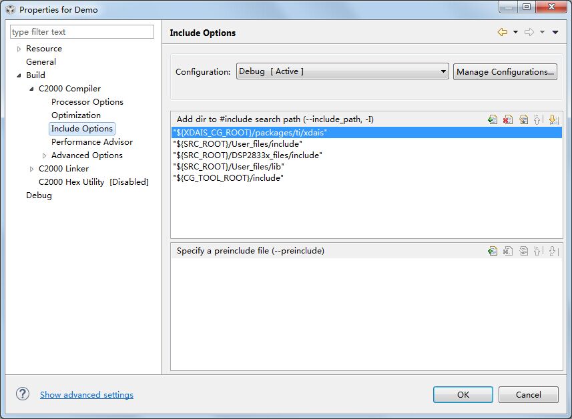
Task: Delete the selected include path entry
Action: pos(508,119)
